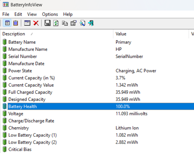The height and width of the screenshot is (153, 194).
Task: Open the Options menu
Action: click(50, 14)
